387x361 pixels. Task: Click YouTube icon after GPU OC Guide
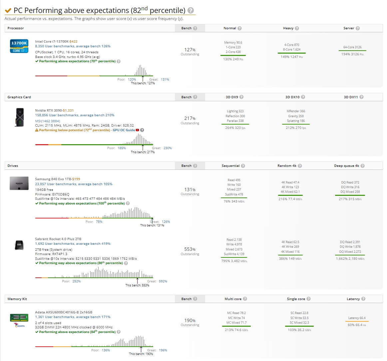click(138, 130)
